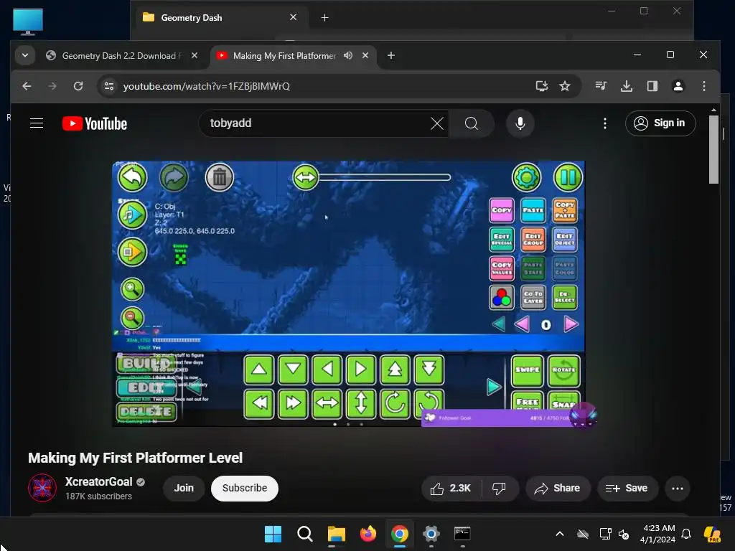Click the move up arrow in the editor

(x=258, y=369)
